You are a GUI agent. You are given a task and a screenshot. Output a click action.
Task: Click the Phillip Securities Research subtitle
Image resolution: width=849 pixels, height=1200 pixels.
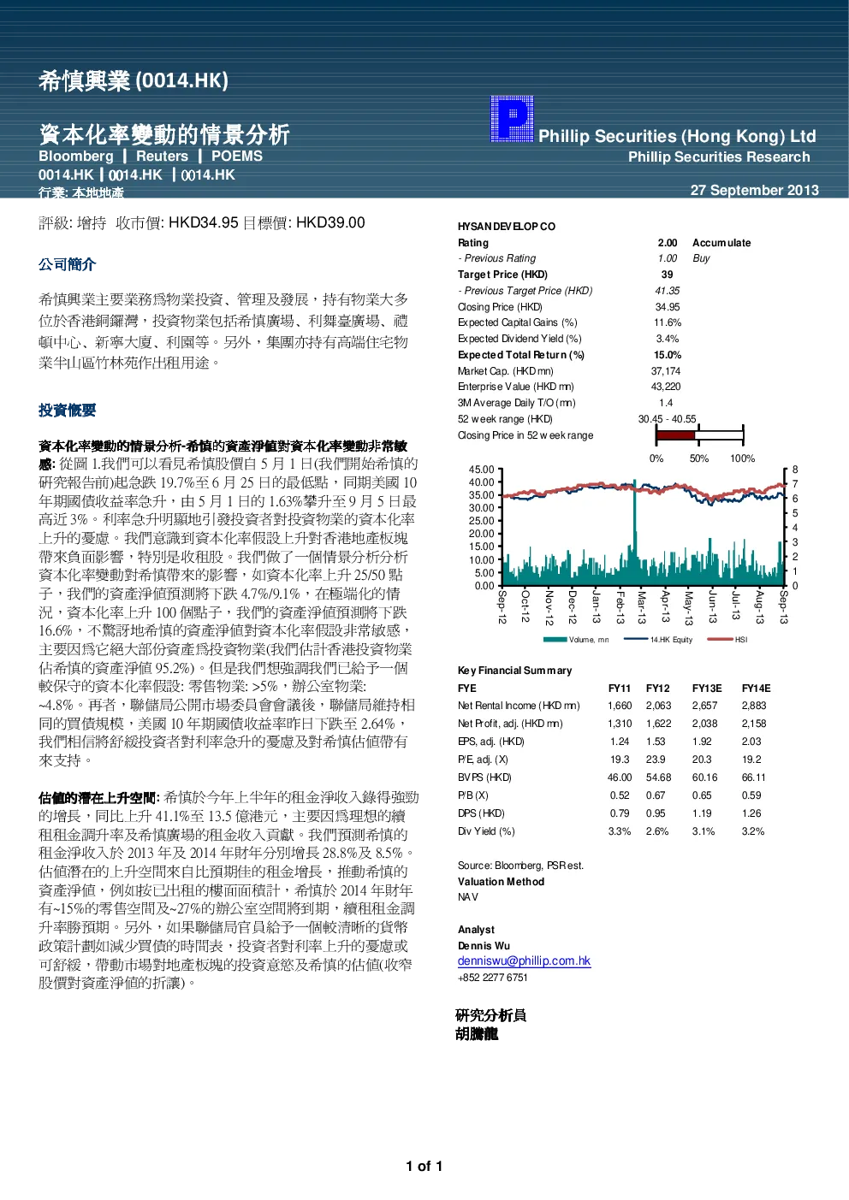(x=719, y=157)
